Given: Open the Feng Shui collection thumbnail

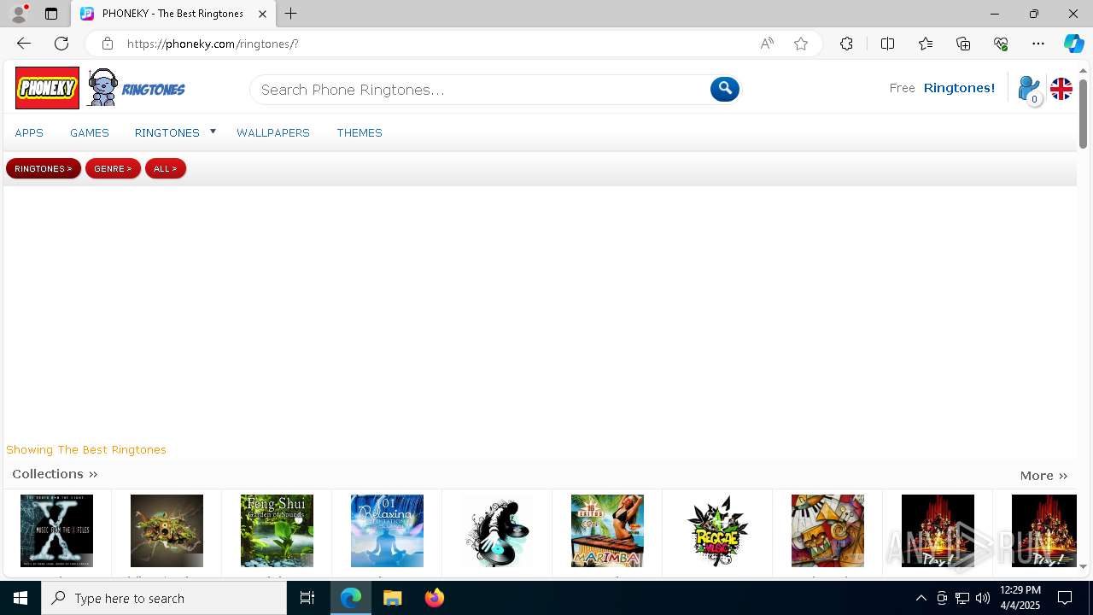Looking at the screenshot, I should 277,530.
